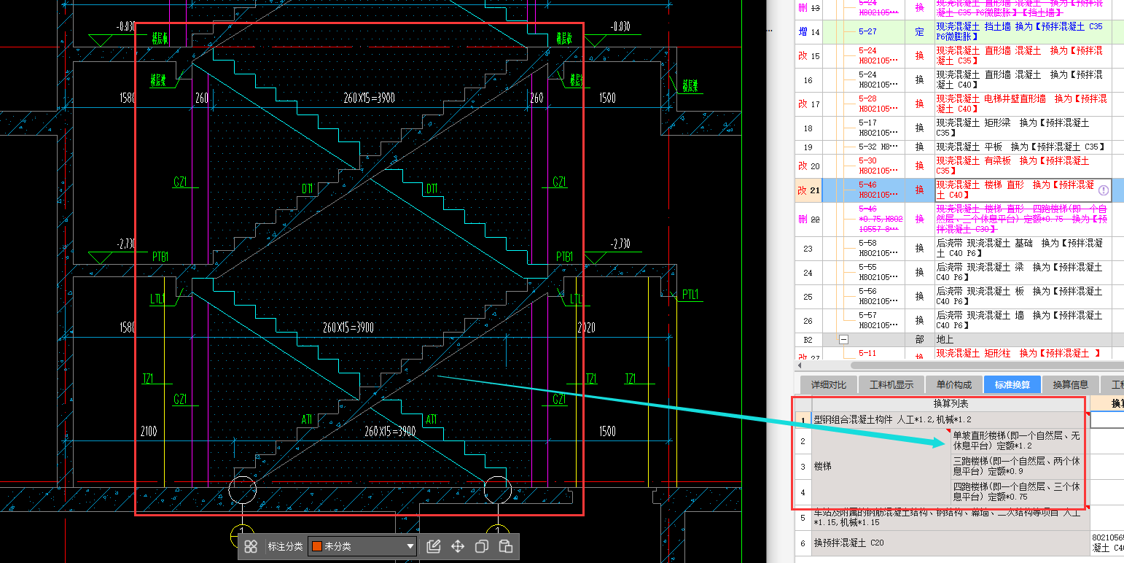Click the 换算列表 column header
This screenshot has height=563, width=1124.
[x=951, y=403]
